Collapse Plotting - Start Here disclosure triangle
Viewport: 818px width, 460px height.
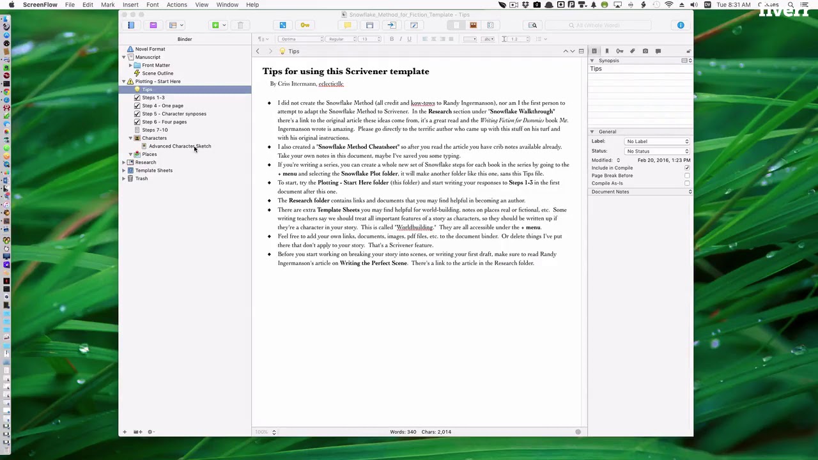(x=124, y=81)
